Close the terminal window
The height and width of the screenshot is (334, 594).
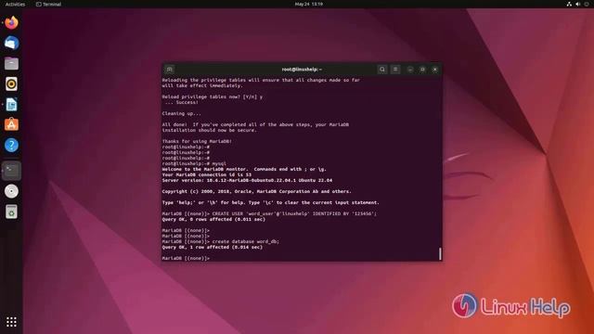click(435, 70)
